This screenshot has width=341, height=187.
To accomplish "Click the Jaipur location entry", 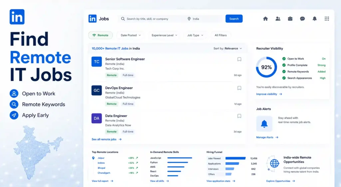I will point(101,158).
